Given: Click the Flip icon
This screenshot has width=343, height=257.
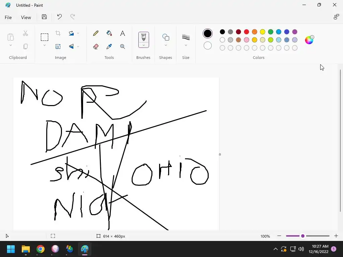Looking at the screenshot, I should (71, 46).
